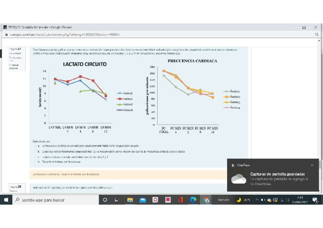This screenshot has width=323, height=228.
Task: Choose radio option d Todas las anteriores
Action: 35,161
